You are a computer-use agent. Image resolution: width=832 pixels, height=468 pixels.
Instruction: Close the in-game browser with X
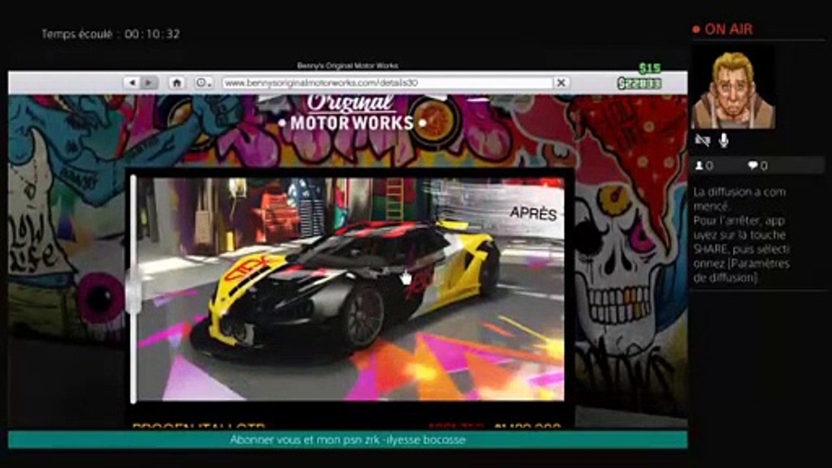point(561,83)
